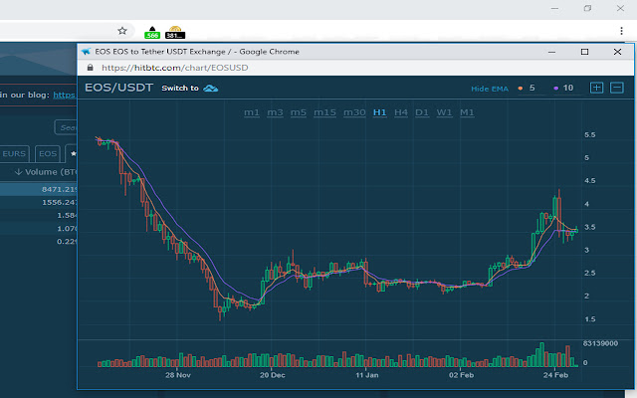The height and width of the screenshot is (398, 637).
Task: Toggle the EMA 5 indicator
Action: (528, 89)
